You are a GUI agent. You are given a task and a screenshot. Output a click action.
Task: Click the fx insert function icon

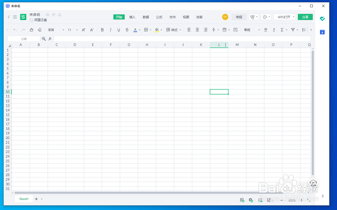[x=50, y=39]
